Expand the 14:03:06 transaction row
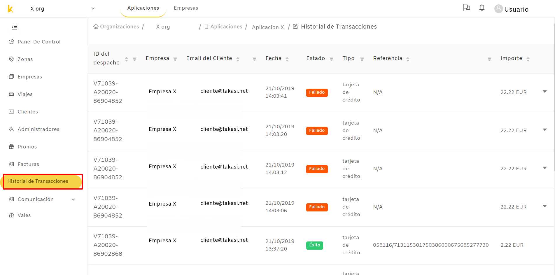This screenshot has width=555, height=275. 545,206
